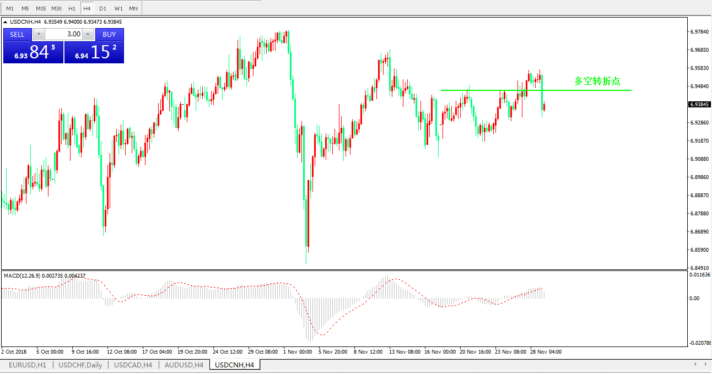Image resolution: width=712 pixels, height=374 pixels.
Task: Toggle the active H4 timeframe button
Action: click(x=87, y=8)
